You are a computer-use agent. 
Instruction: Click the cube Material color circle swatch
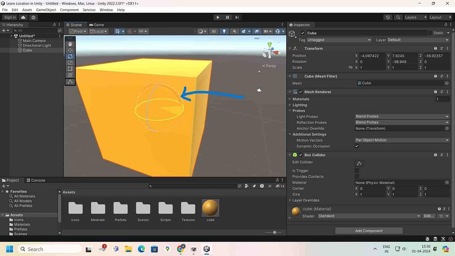tap(295, 212)
